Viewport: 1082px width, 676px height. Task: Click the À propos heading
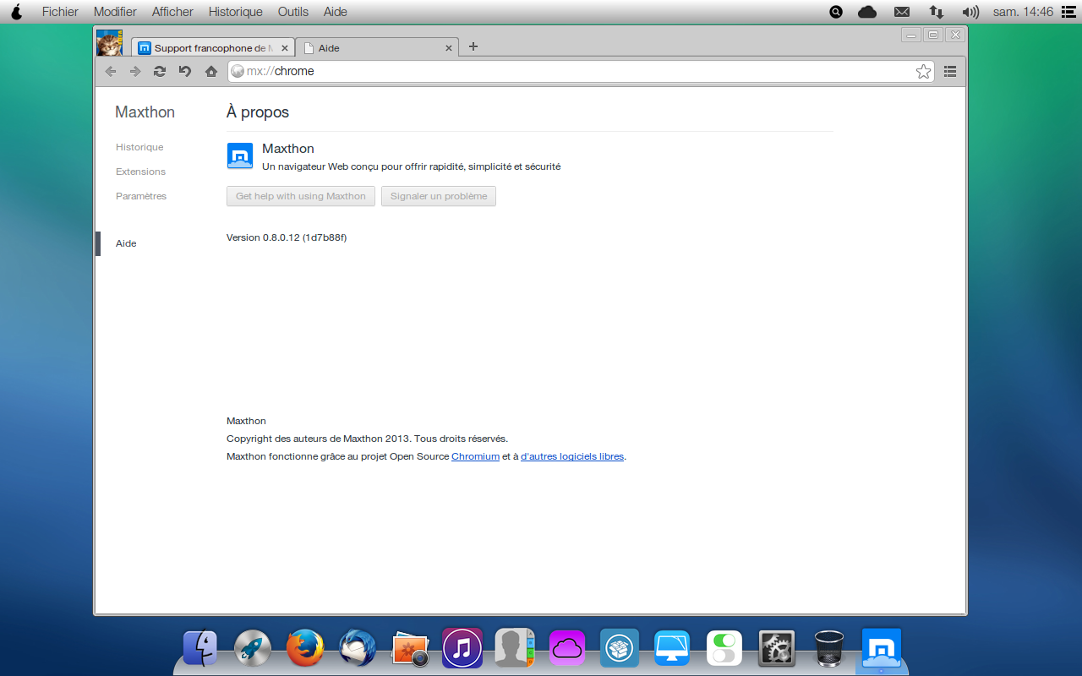click(258, 112)
